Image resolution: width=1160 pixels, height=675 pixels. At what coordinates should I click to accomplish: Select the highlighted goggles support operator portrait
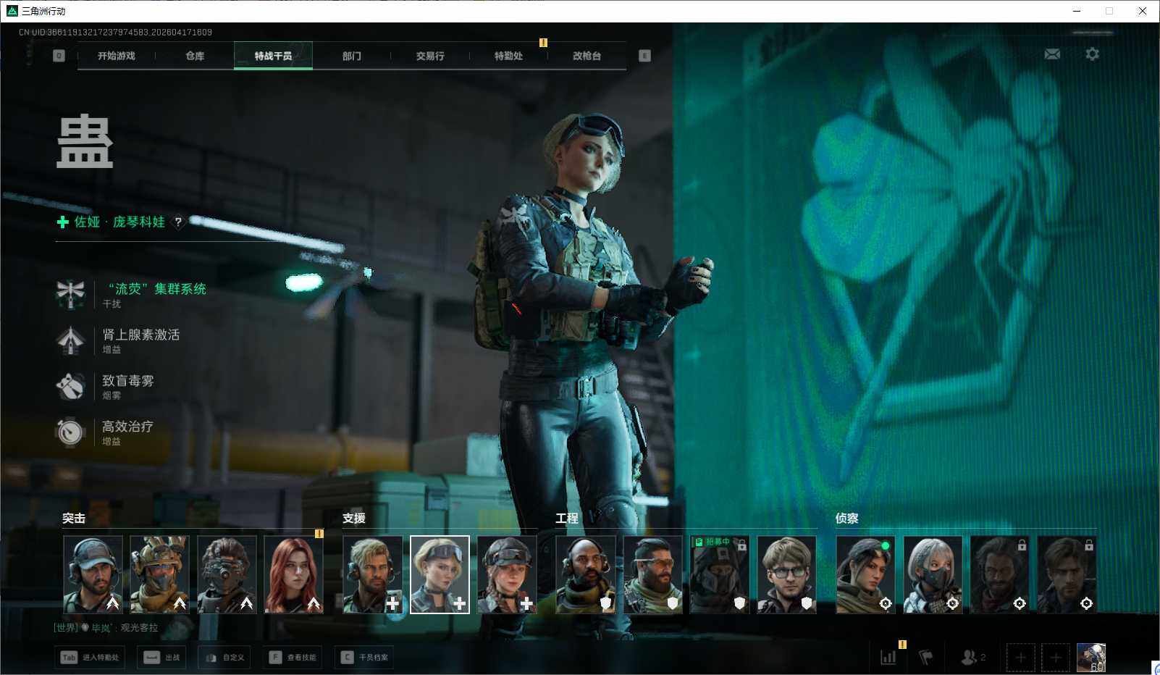tap(440, 574)
